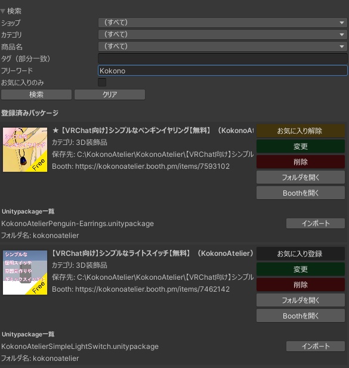The width and height of the screenshot is (349, 368).
Task: Click Booth URL ending items/7462142
Action: point(152,289)
